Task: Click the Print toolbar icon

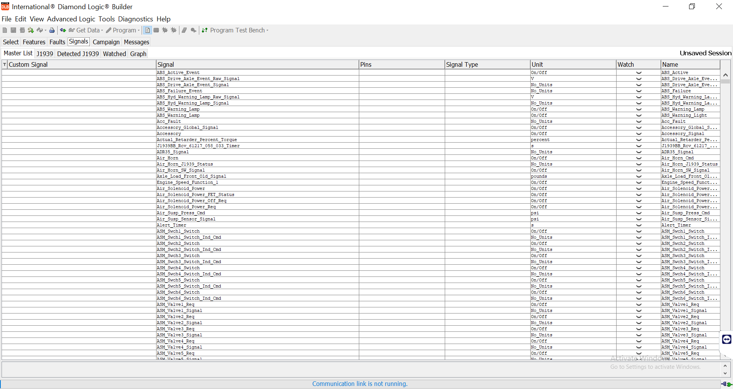Action: (52, 30)
